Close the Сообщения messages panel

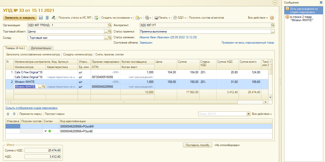(321, 2)
